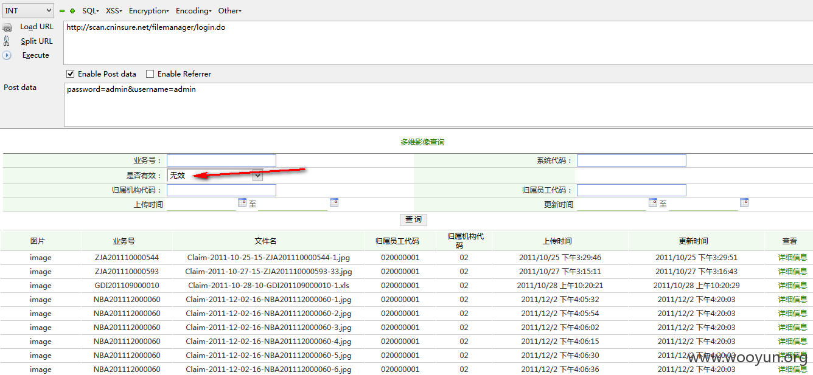
Task: Focus the 归属机构代码 input field
Action: tap(222, 190)
